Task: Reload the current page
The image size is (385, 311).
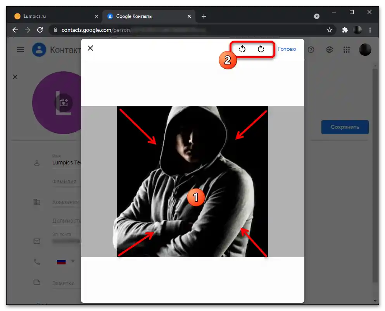Action: click(40, 30)
